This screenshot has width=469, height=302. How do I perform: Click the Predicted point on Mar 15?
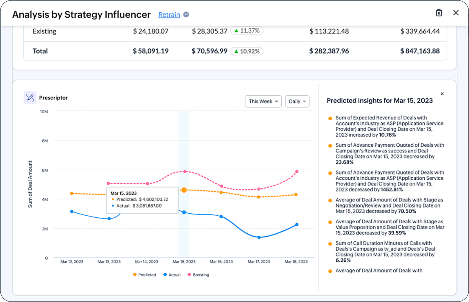pos(184,190)
